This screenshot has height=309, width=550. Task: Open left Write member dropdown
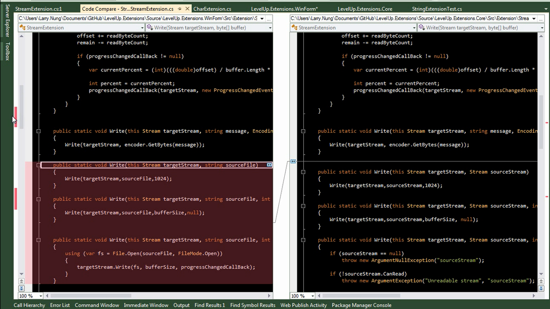(270, 28)
